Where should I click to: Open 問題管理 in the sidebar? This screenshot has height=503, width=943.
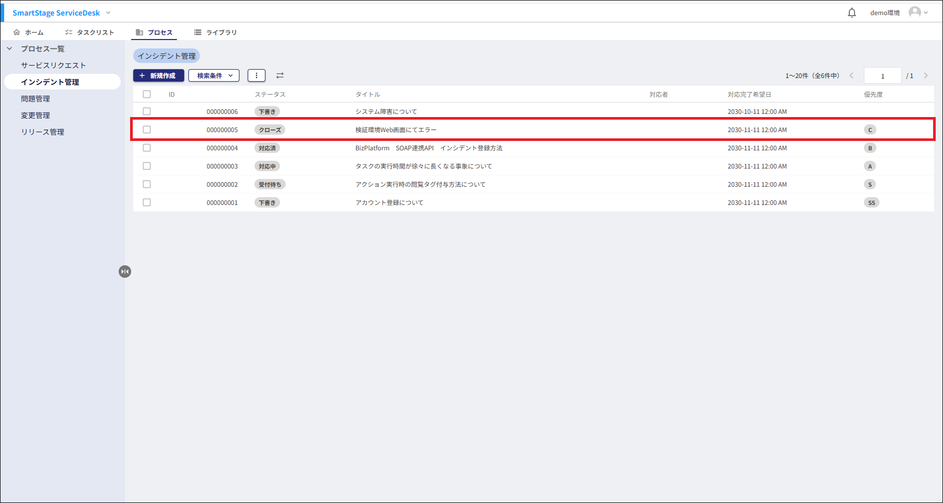(35, 98)
